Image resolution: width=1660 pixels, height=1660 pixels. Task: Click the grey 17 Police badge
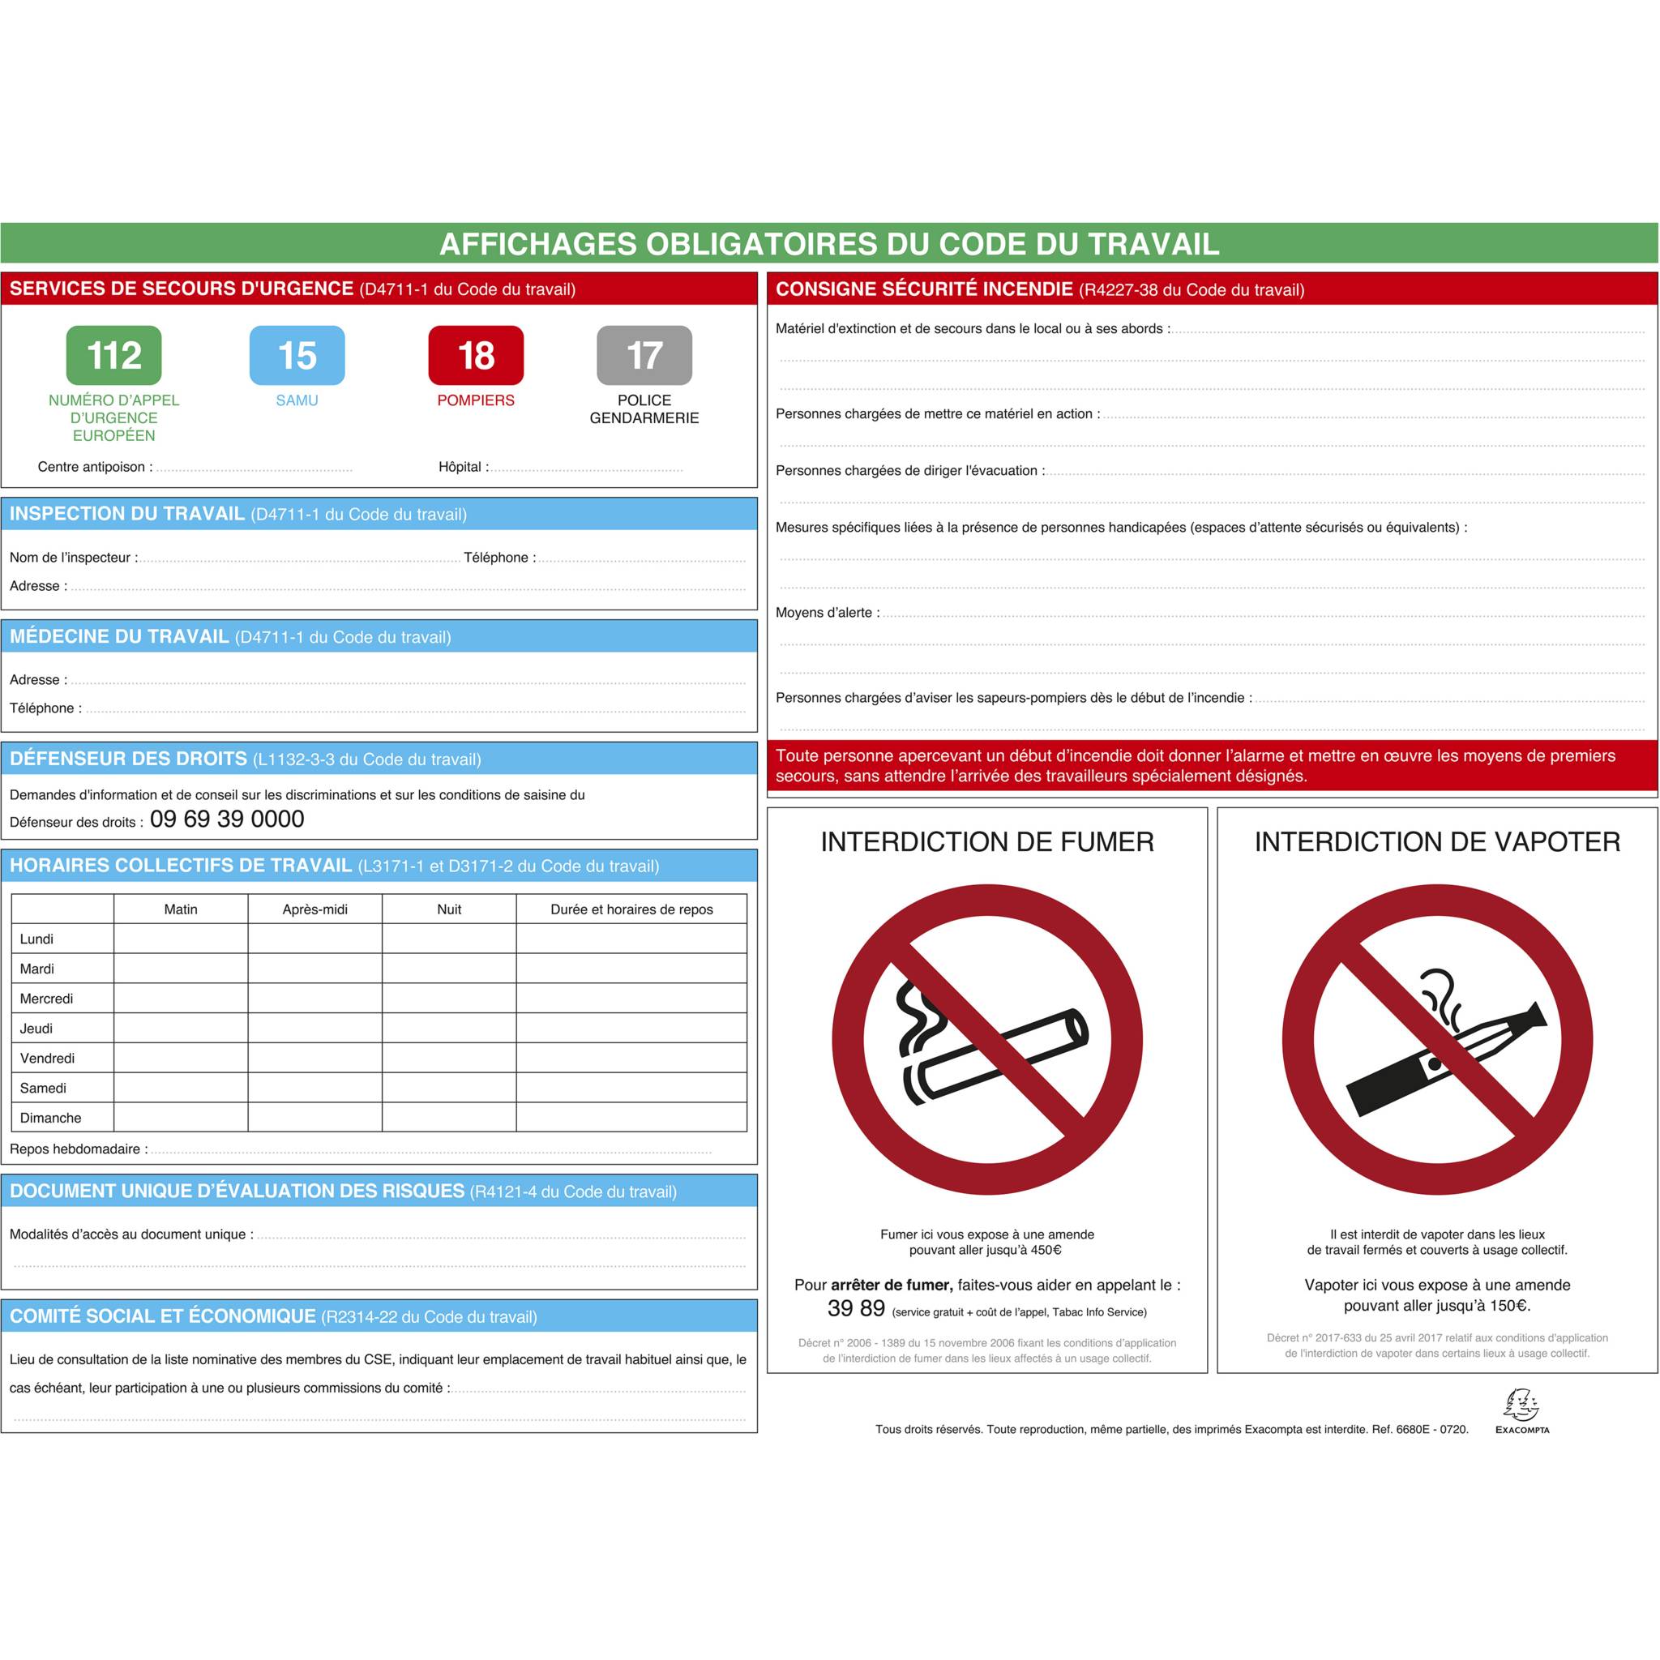click(644, 355)
